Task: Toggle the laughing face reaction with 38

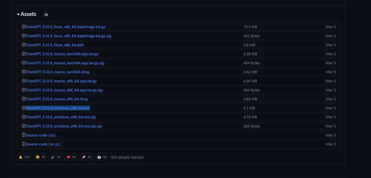Action: pyautogui.click(x=41, y=157)
